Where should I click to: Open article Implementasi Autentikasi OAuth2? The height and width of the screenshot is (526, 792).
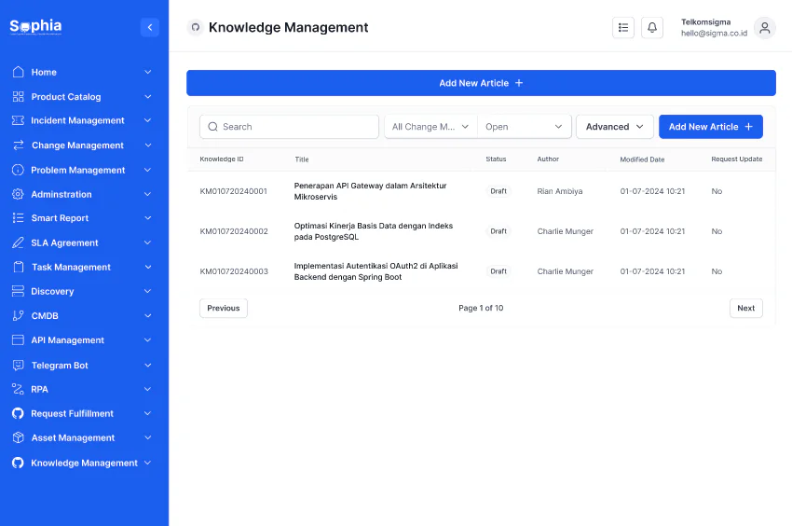point(376,271)
